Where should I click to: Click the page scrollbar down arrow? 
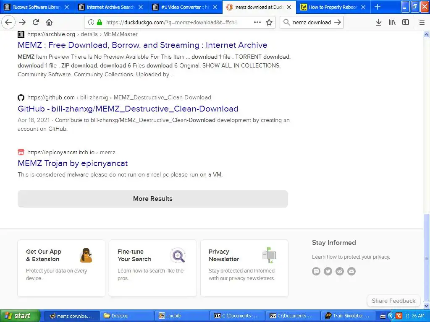[x=427, y=306]
